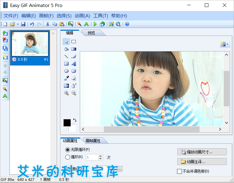
Task: Increase loop count with the up stepper arrow
Action: pyautogui.click(x=101, y=156)
